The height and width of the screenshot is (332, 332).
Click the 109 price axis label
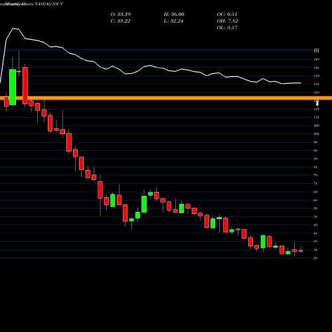(317, 125)
